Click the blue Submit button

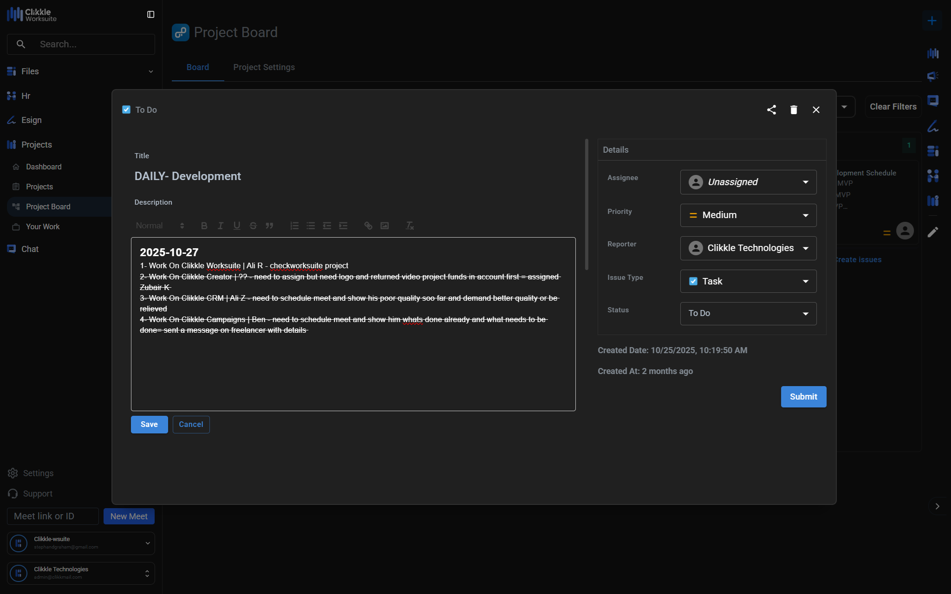803,397
